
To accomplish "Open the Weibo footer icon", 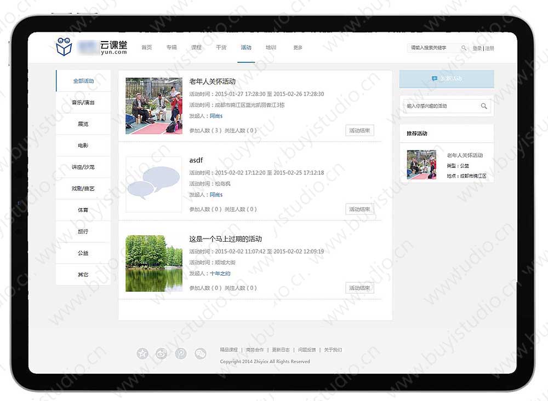I will click(162, 354).
